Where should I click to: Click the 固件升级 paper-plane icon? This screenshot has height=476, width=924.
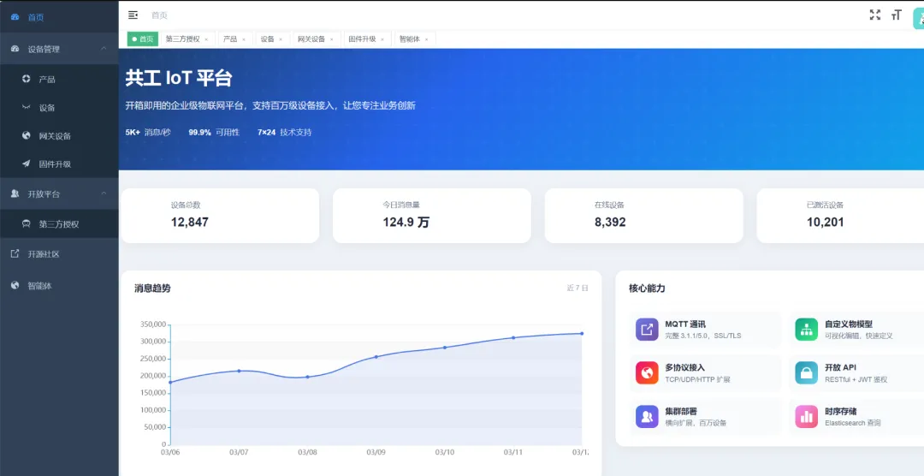(x=26, y=164)
